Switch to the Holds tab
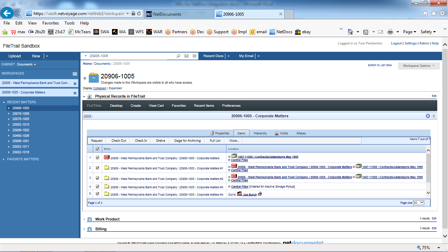This screenshot has width=448, height=252. pos(281,133)
